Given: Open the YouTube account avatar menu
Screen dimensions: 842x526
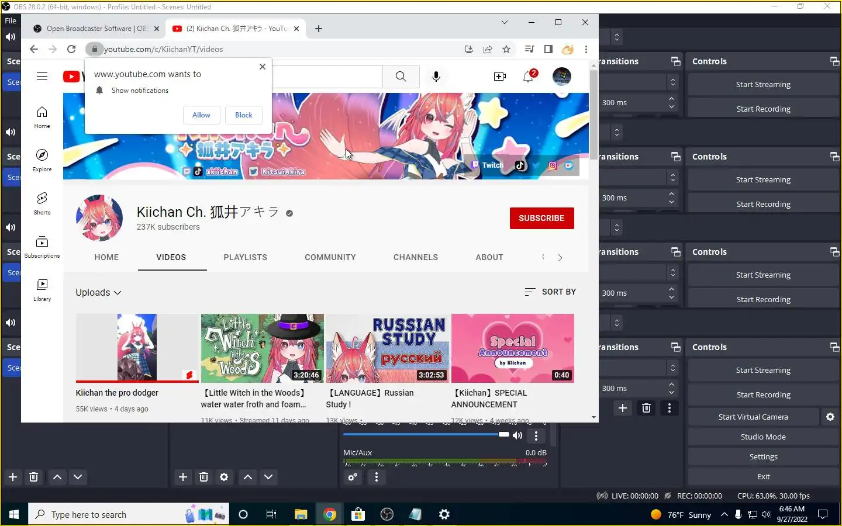Looking at the screenshot, I should pos(562,77).
